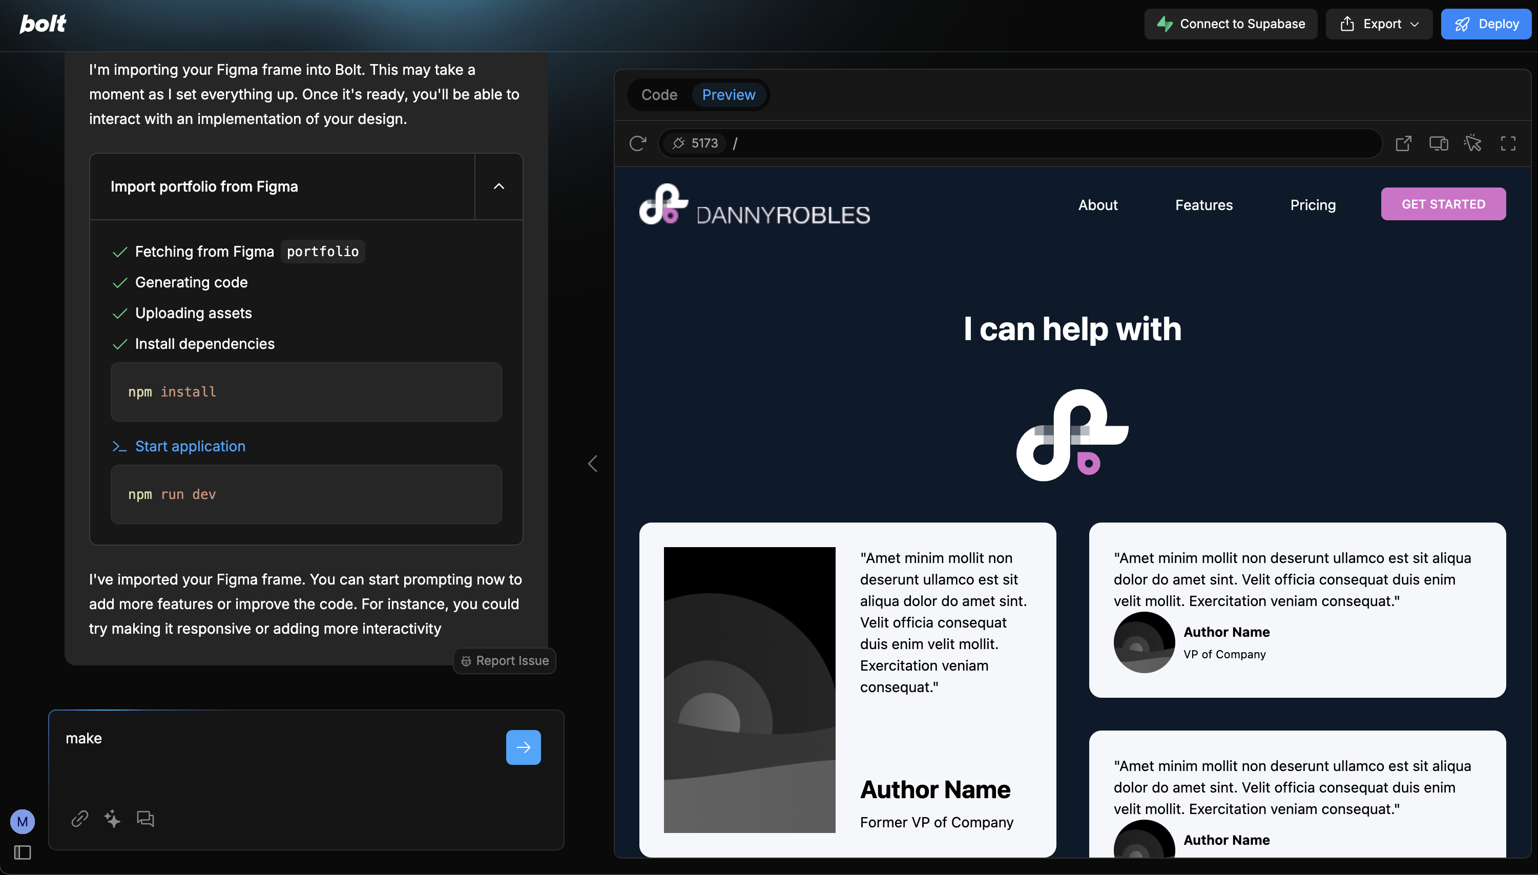Click the npm run dev code block
Image resolution: width=1538 pixels, height=875 pixels.
pos(306,494)
